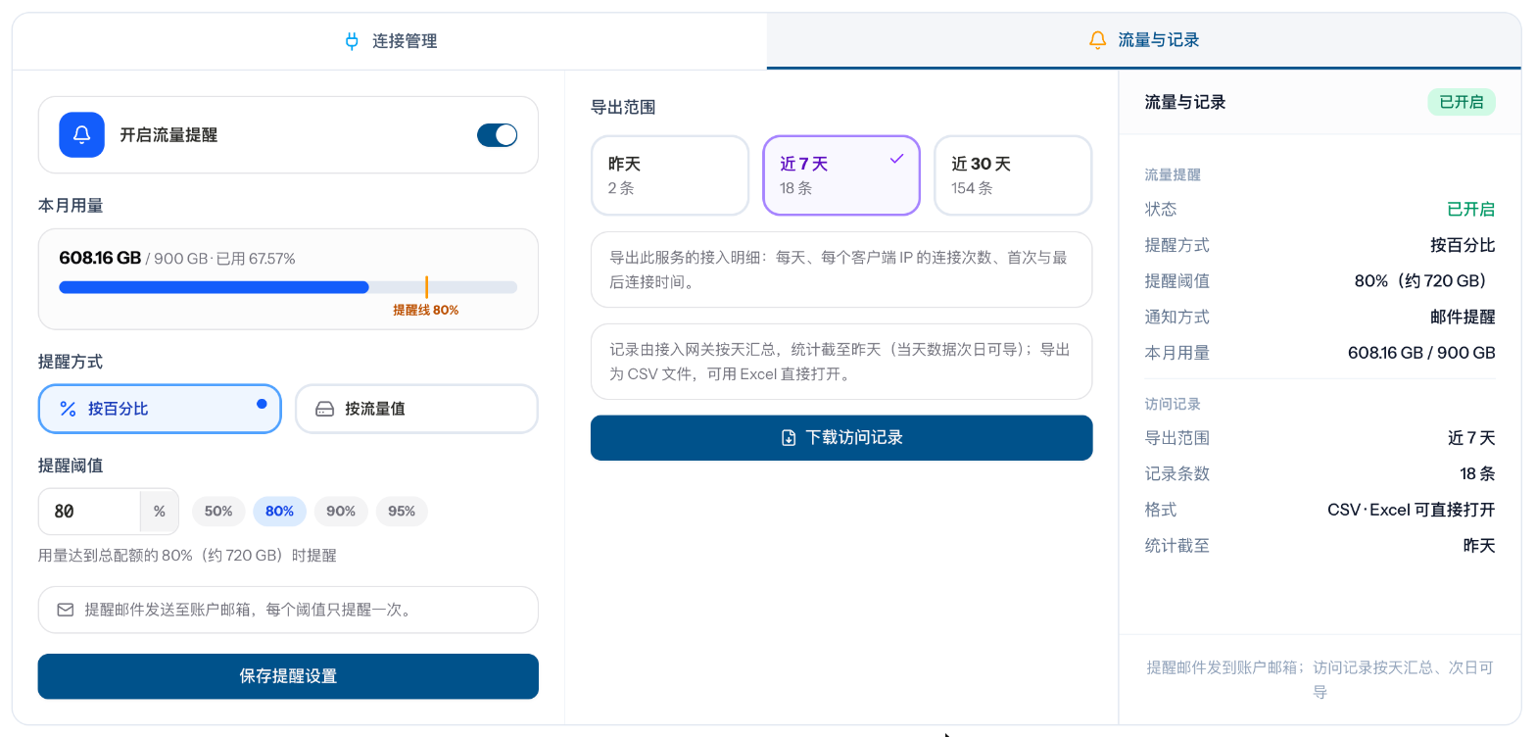
Task: Click the 下载访问记录 button
Action: [841, 438]
